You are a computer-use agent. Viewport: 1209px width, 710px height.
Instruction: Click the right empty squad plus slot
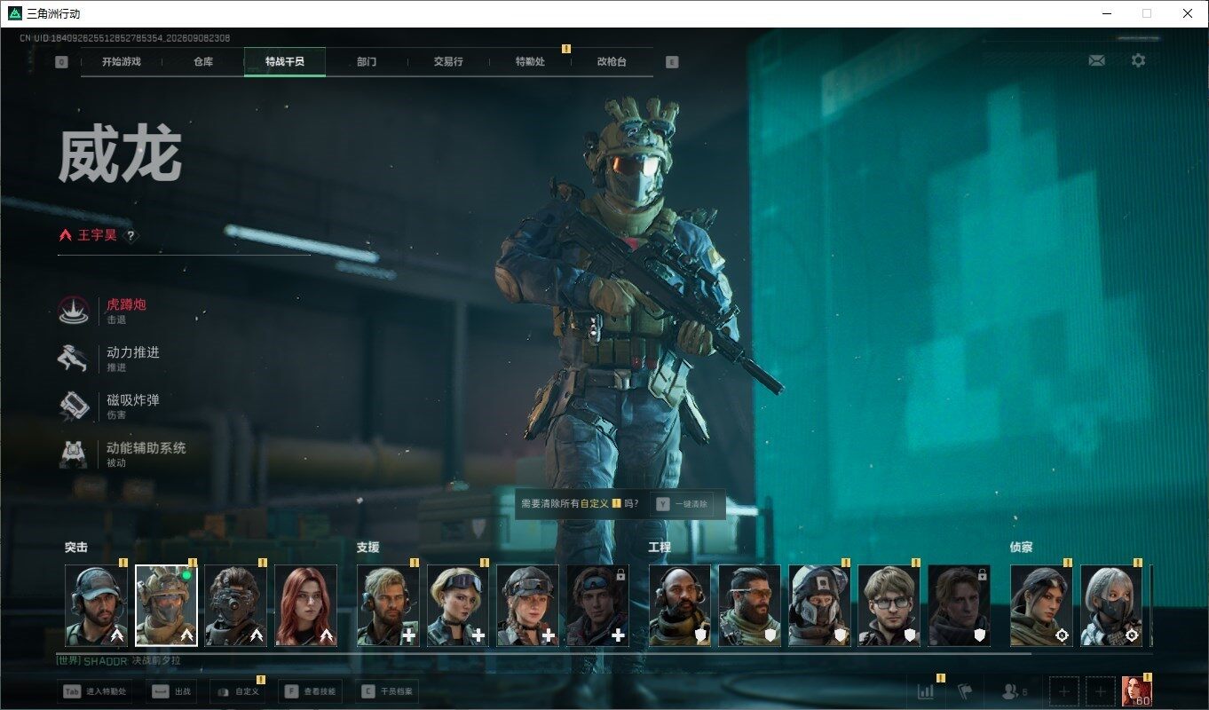[x=1101, y=691]
